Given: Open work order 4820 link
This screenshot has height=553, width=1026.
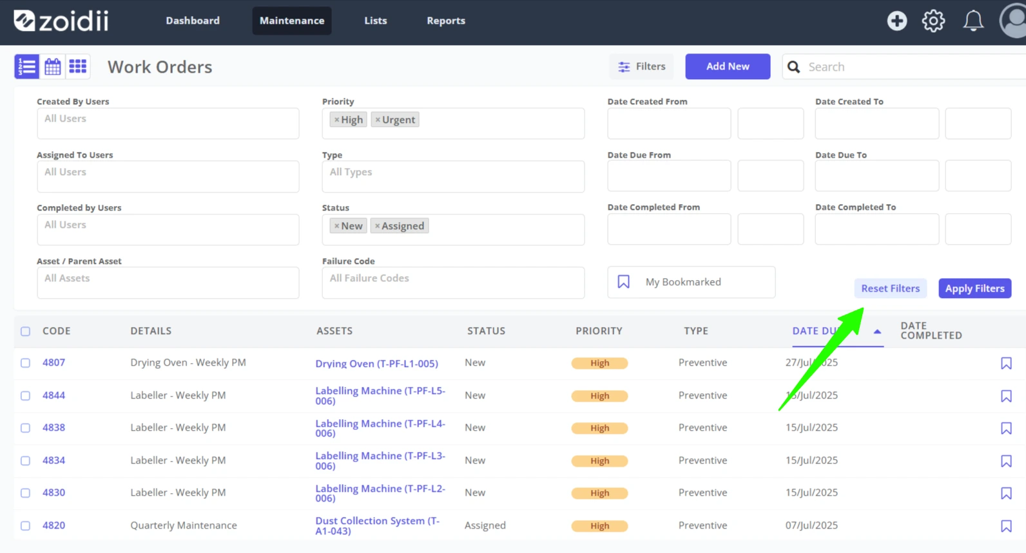Looking at the screenshot, I should point(53,525).
